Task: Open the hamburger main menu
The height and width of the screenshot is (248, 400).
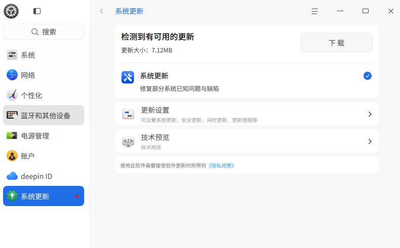Action: [314, 11]
